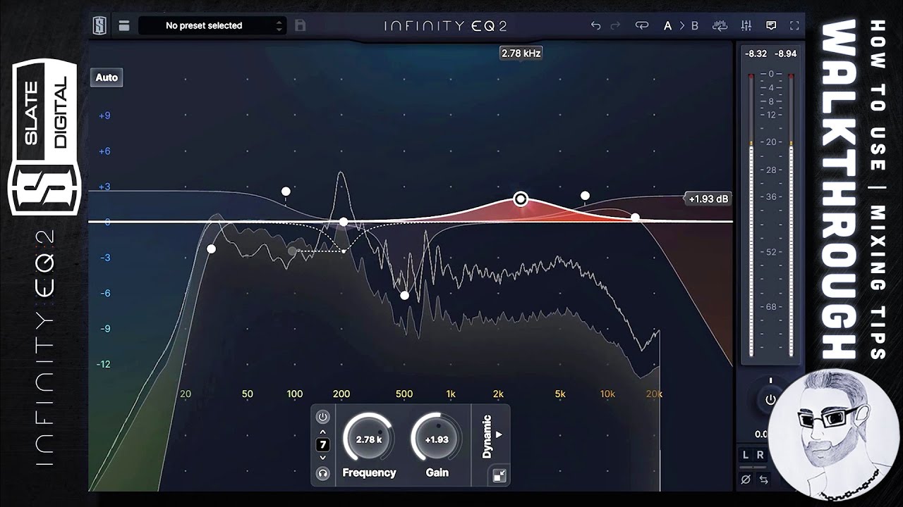Open the preset browser list icon
903x507 pixels.
click(124, 26)
